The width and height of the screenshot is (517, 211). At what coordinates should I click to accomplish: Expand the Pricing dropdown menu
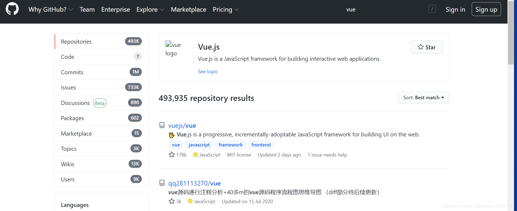(226, 9)
